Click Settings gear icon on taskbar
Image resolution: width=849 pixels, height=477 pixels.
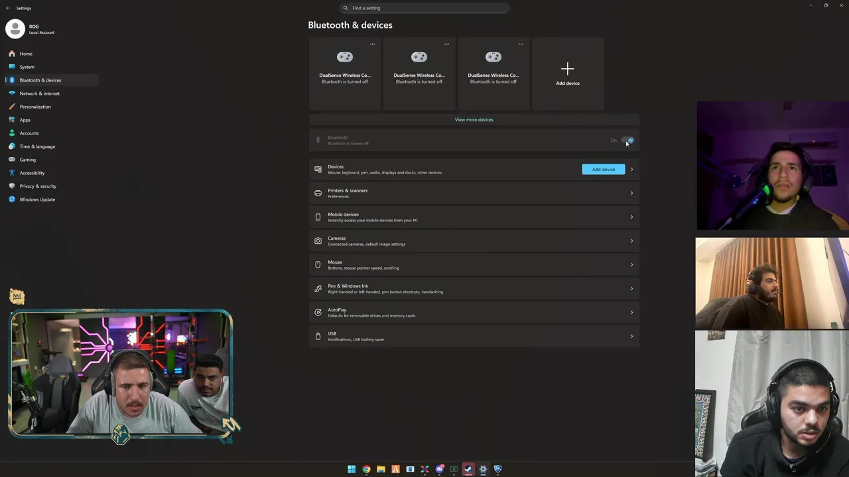(483, 469)
